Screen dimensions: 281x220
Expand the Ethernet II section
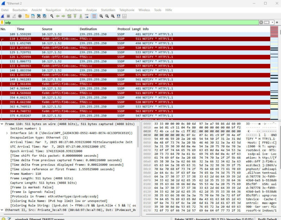(x=2, y=209)
